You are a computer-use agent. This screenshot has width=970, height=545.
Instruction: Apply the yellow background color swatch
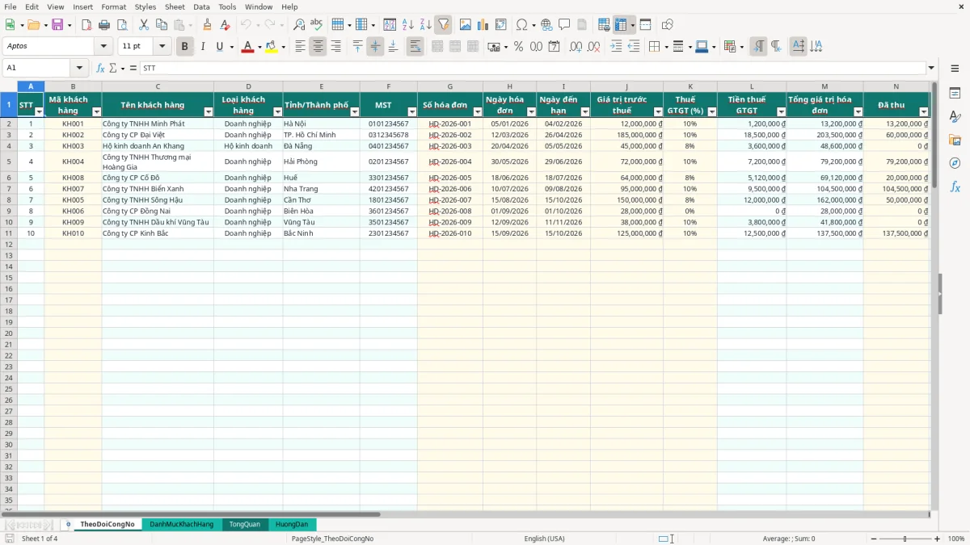pos(271,47)
